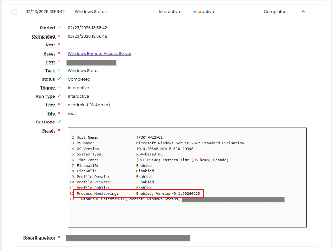Click the green check beside Exit Code
The width and height of the screenshot is (332, 250).
[59, 122]
